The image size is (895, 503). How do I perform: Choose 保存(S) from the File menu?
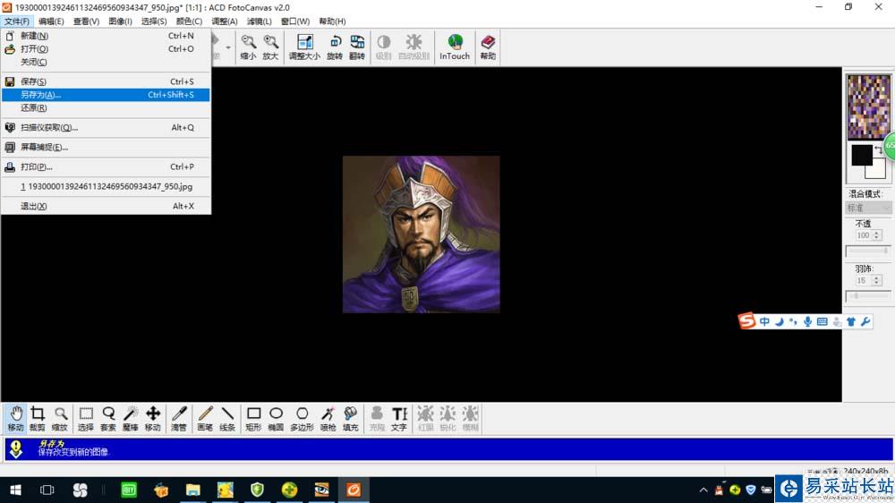[x=107, y=81]
